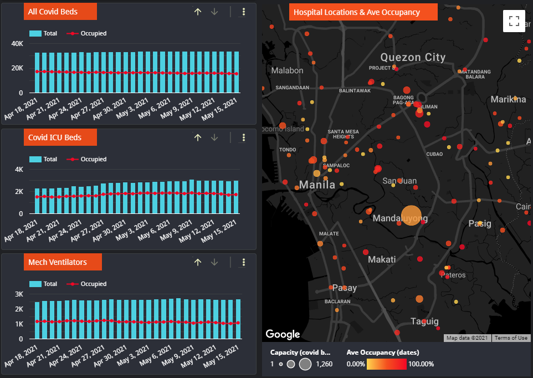Click the Map data ©2021 attribution
Image resolution: width=533 pixels, height=378 pixels.
click(x=467, y=338)
